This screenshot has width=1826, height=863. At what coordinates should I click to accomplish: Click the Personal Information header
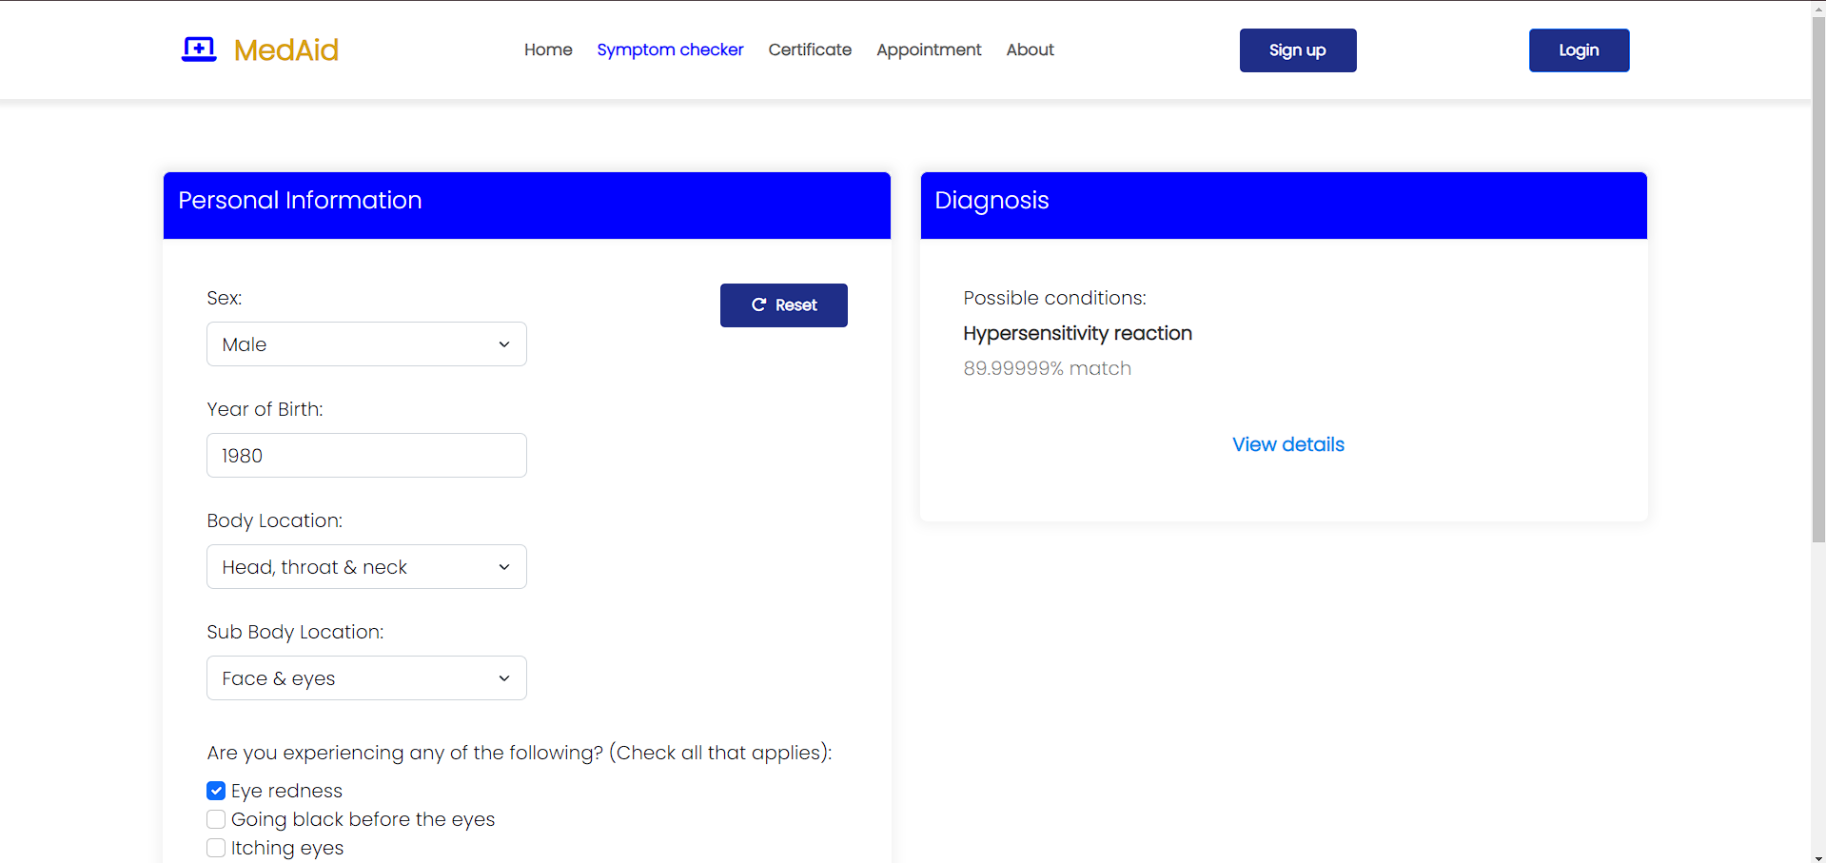(x=527, y=206)
